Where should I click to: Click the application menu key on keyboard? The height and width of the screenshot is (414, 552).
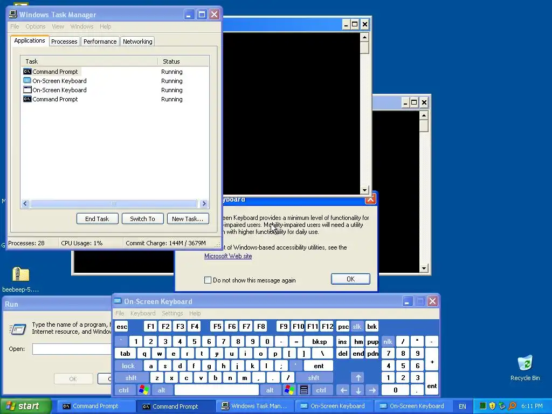point(304,390)
